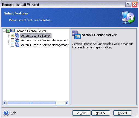Screen dimensions: 139x118
Task: Click the root Acronis License Server table icon
Action: pyautogui.click(x=13, y=31)
